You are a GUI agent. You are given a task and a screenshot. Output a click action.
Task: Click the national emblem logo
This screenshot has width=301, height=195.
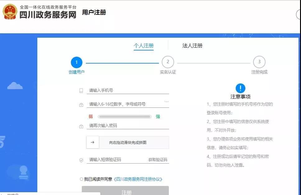pyautogui.click(x=9, y=12)
